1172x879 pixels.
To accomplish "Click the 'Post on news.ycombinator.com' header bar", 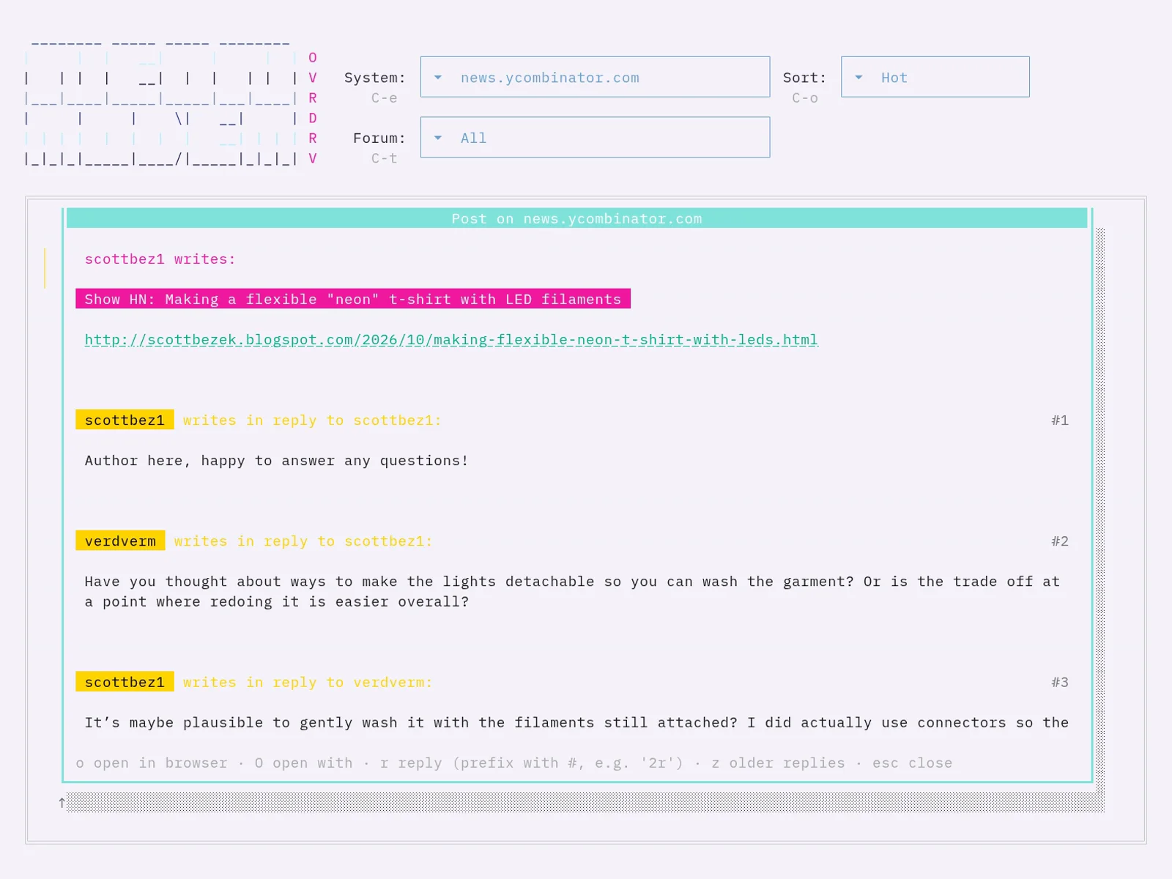I will coord(576,218).
